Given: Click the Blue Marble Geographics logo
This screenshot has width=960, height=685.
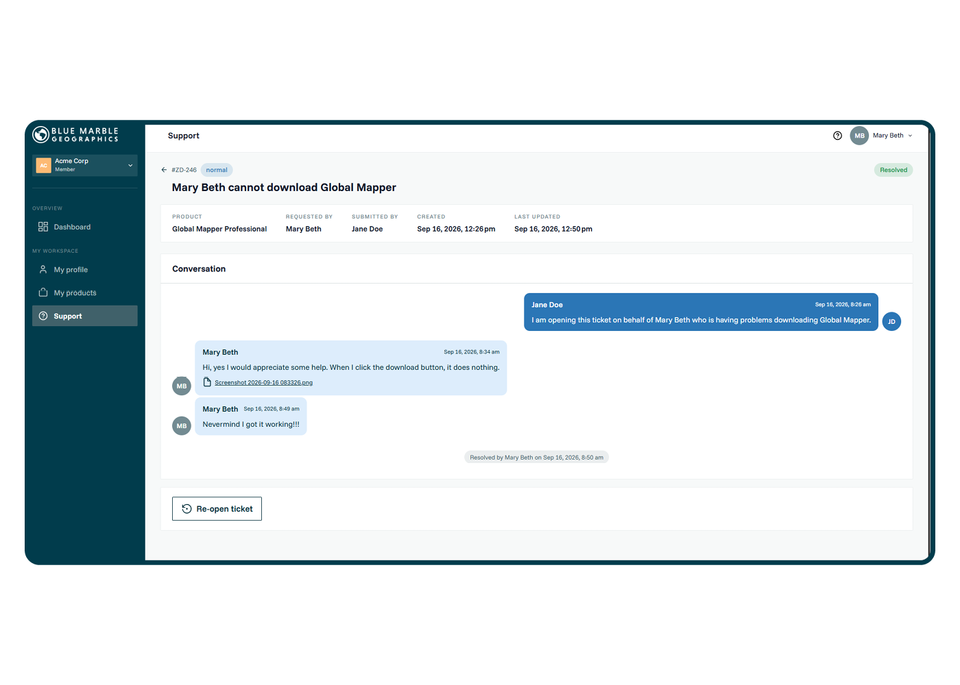Looking at the screenshot, I should coord(75,135).
